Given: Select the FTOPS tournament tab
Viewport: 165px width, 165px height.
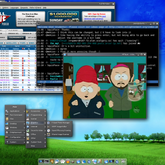Looking at the screenshot, I should [x=22, y=43].
